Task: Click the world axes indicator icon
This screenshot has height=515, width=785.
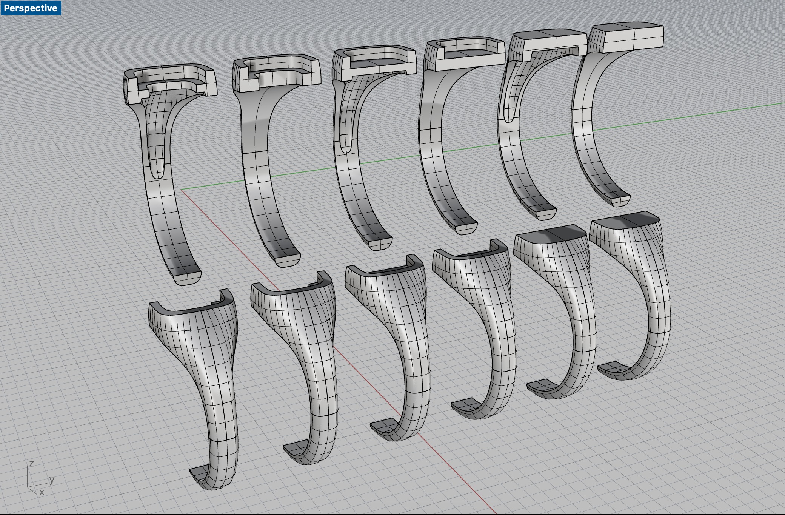Action: tap(41, 478)
